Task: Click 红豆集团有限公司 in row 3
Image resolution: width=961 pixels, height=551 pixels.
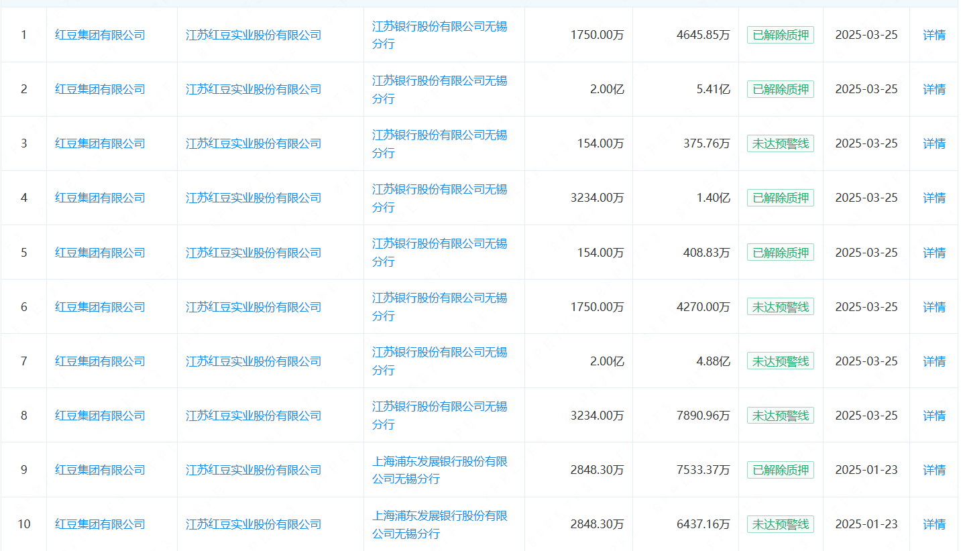Action: [x=100, y=143]
